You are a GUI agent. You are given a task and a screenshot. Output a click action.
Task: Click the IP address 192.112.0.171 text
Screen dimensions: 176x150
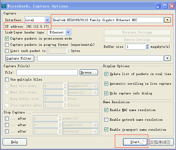(x=27, y=26)
